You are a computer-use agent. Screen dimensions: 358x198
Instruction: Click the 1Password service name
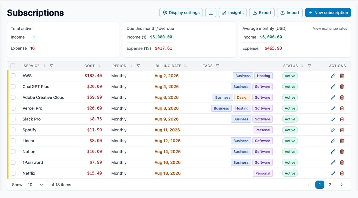33,162
